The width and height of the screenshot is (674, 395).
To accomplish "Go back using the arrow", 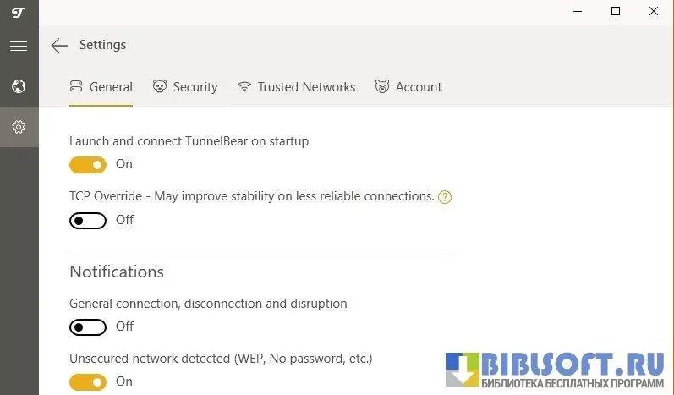I will pos(58,46).
